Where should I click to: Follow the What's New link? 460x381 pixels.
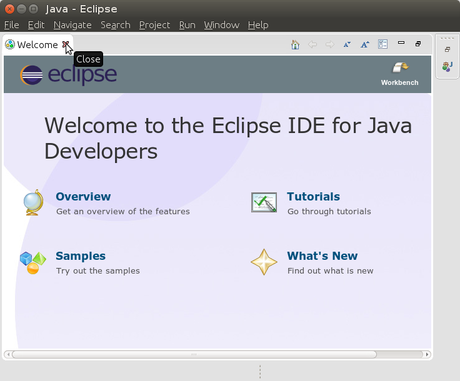click(x=322, y=256)
